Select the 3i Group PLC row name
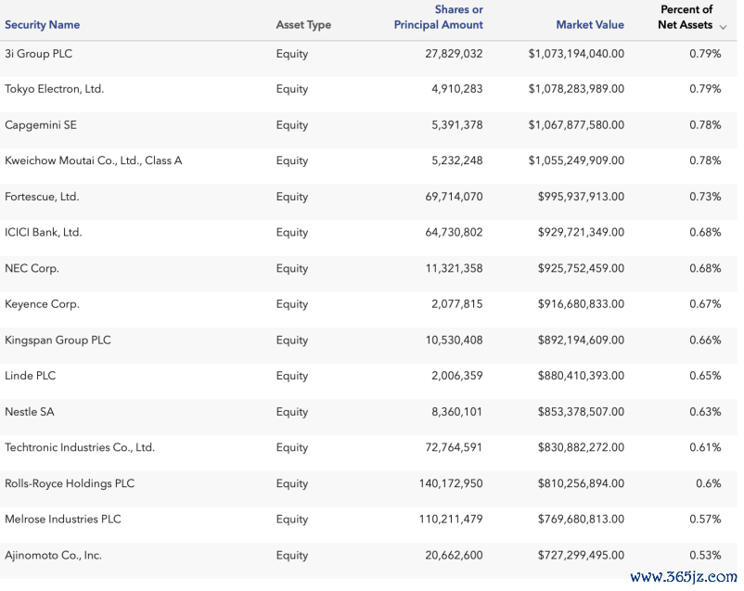Screen dimensions: 744x591 tap(38, 54)
